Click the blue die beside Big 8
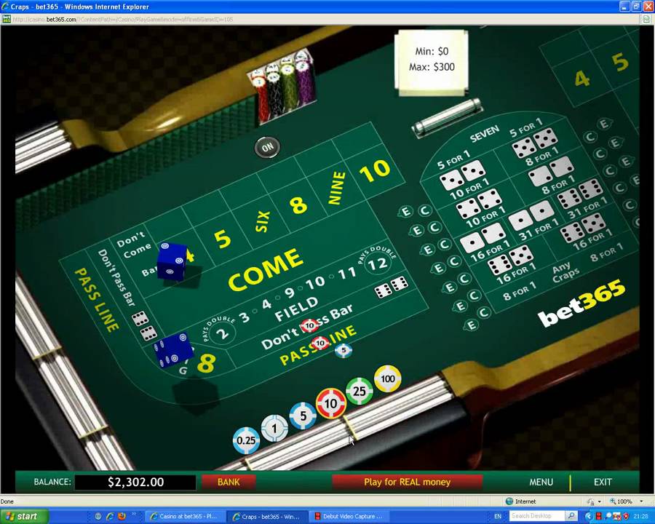655x524 pixels. pyautogui.click(x=173, y=349)
